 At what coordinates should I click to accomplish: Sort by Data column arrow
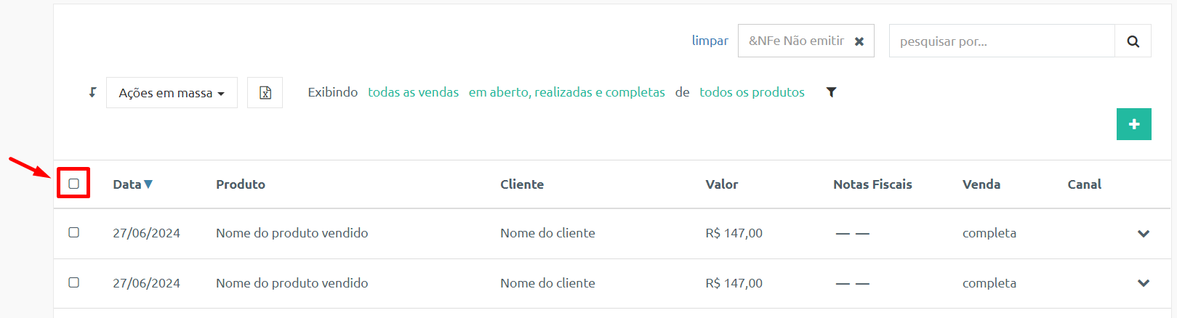tap(148, 184)
